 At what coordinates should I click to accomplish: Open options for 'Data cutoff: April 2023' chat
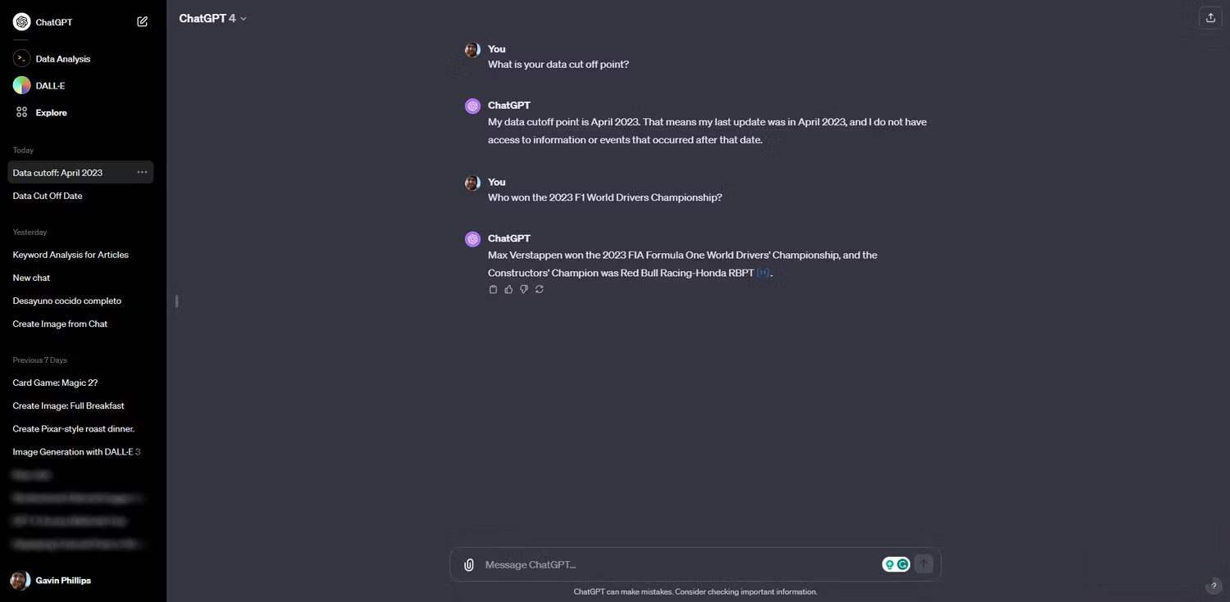click(x=142, y=173)
